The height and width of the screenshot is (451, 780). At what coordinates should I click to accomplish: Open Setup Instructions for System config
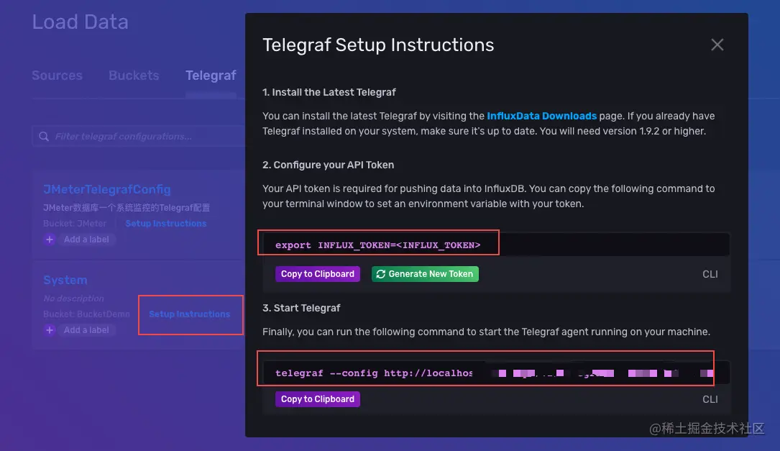[x=190, y=314]
